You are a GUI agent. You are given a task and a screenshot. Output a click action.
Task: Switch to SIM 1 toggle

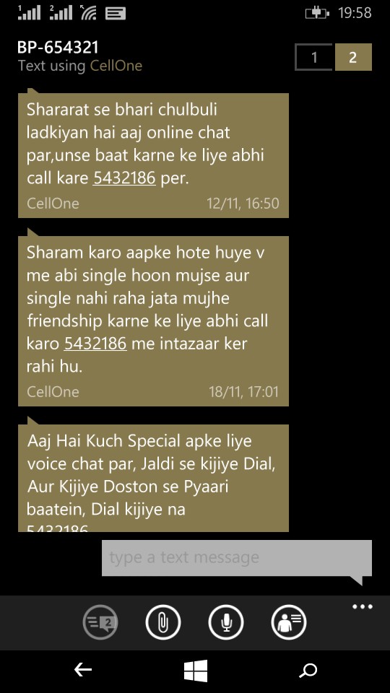314,57
